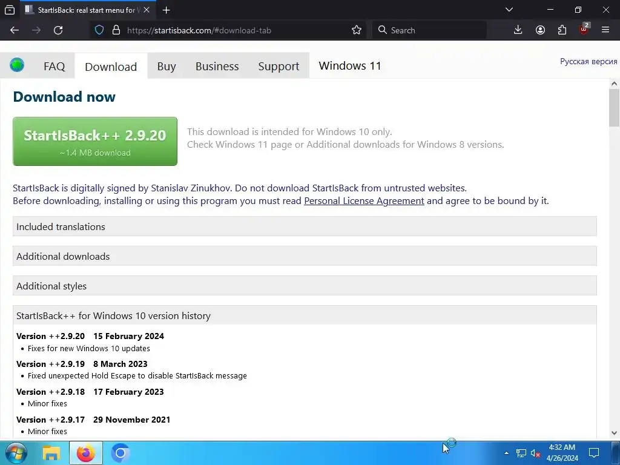Viewport: 620px width, 465px height.
Task: Open the extensions puzzle icon
Action: [562, 30]
